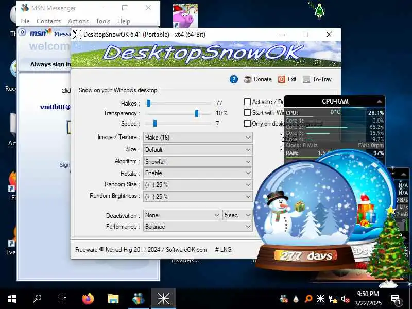Screen dimensions: 412x309
Task: Click the DesktopSnowOK snowflake taskbar button
Action: click(x=163, y=299)
